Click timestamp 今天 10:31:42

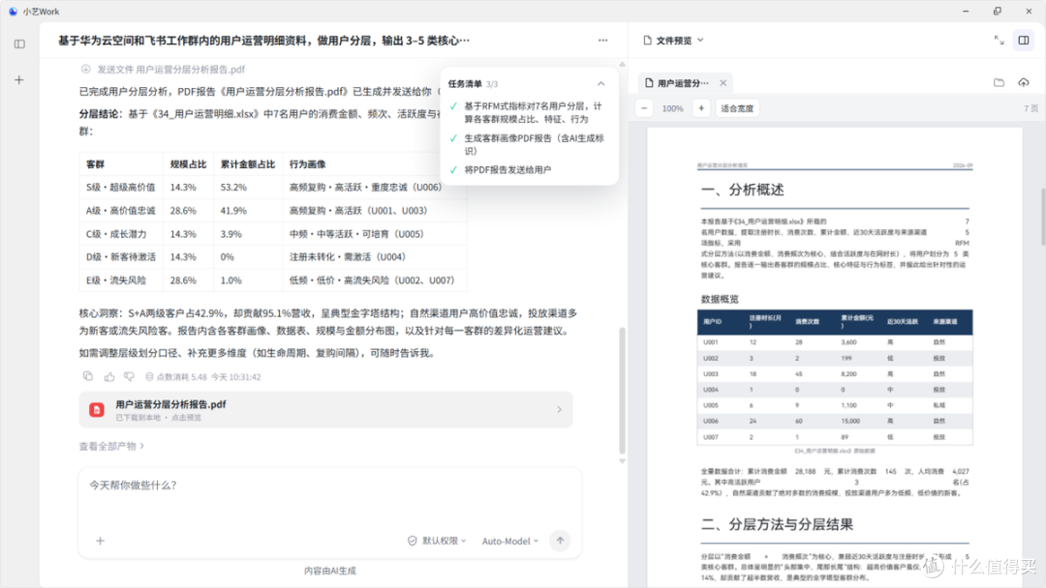click(x=236, y=377)
